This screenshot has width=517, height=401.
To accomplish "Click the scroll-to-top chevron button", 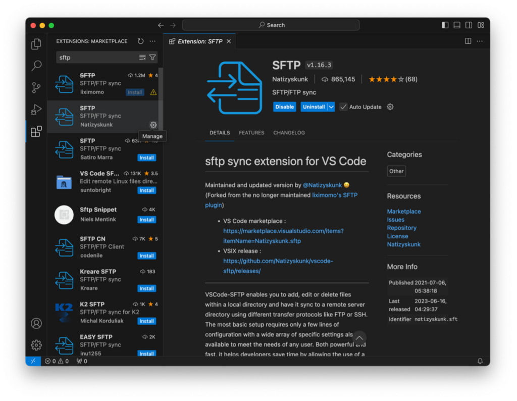I will [359, 338].
